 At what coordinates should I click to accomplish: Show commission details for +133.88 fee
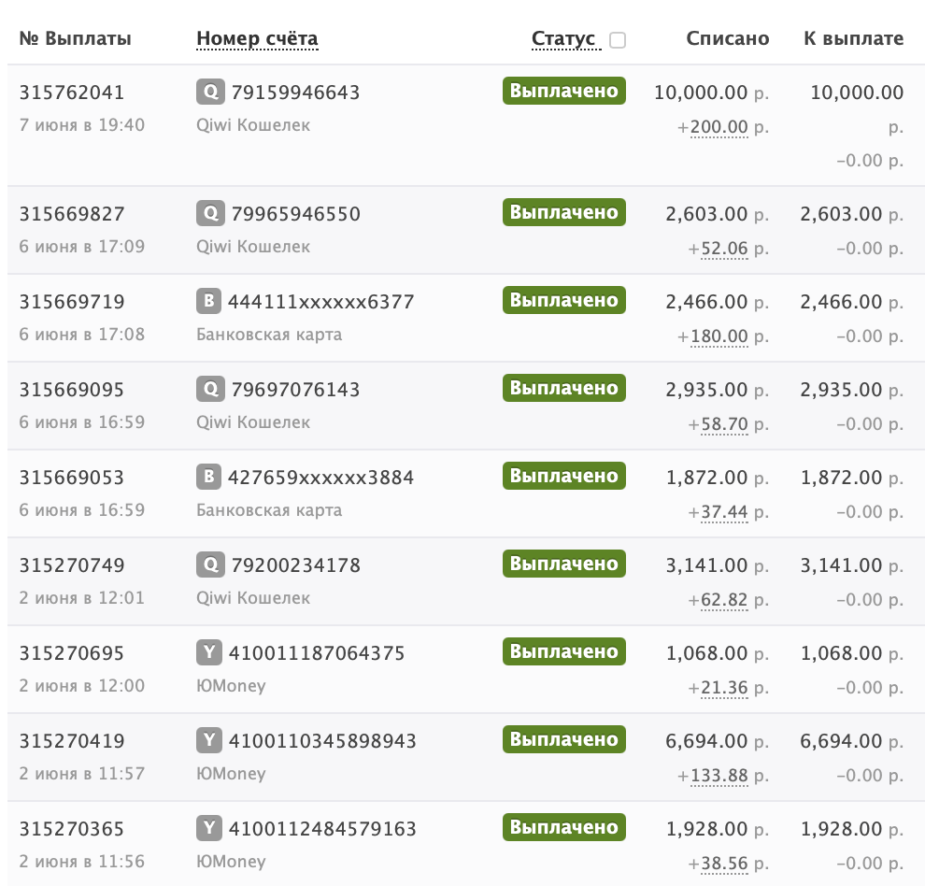tap(719, 775)
